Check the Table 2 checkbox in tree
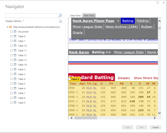This screenshot has height=133, width=167. pyautogui.click(x=11, y=69)
